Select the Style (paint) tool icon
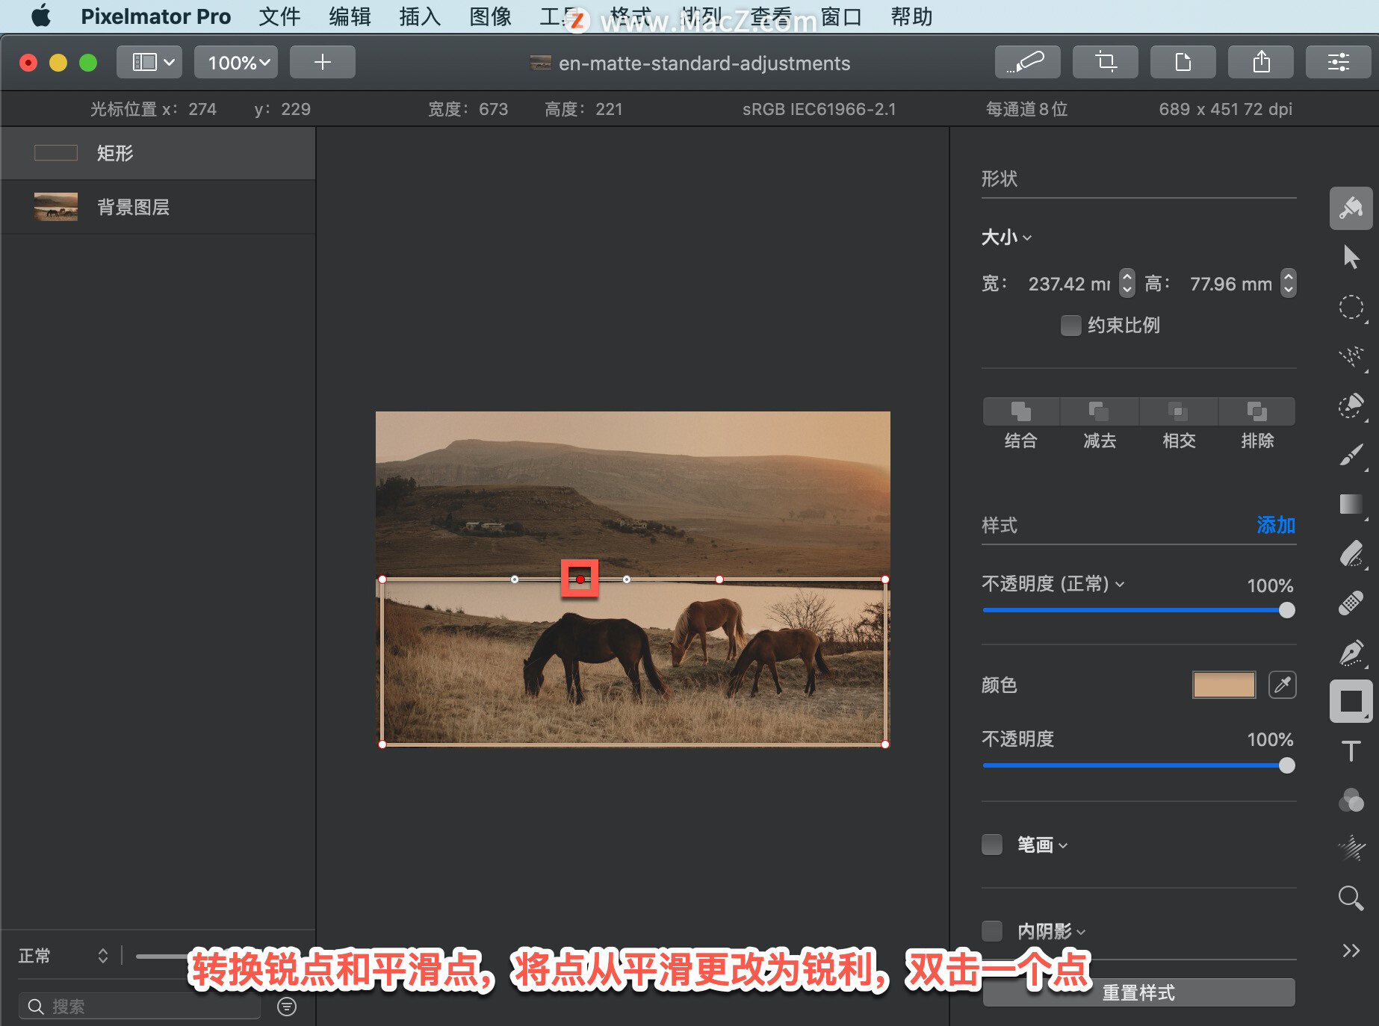 point(1351,208)
